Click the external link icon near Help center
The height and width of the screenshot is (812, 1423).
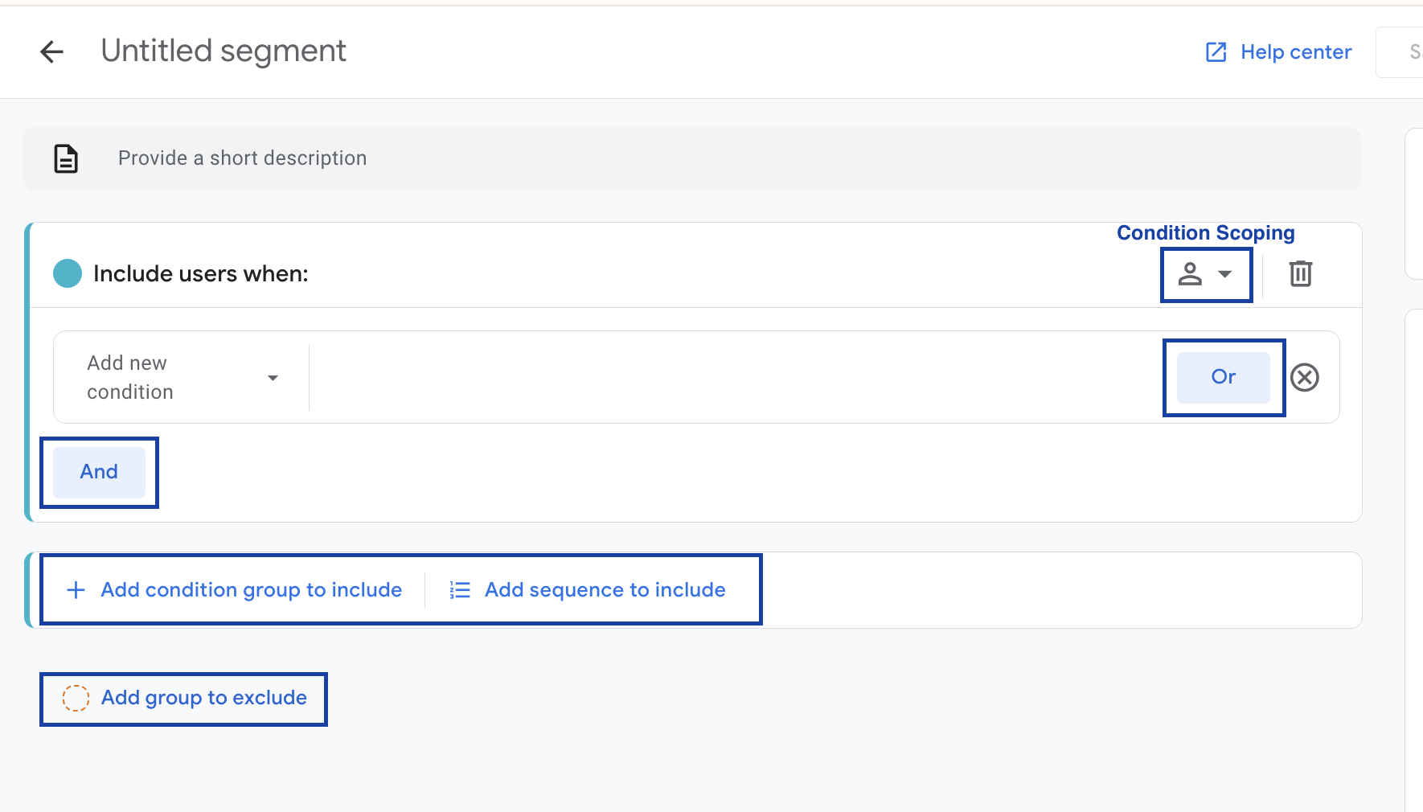coord(1215,51)
